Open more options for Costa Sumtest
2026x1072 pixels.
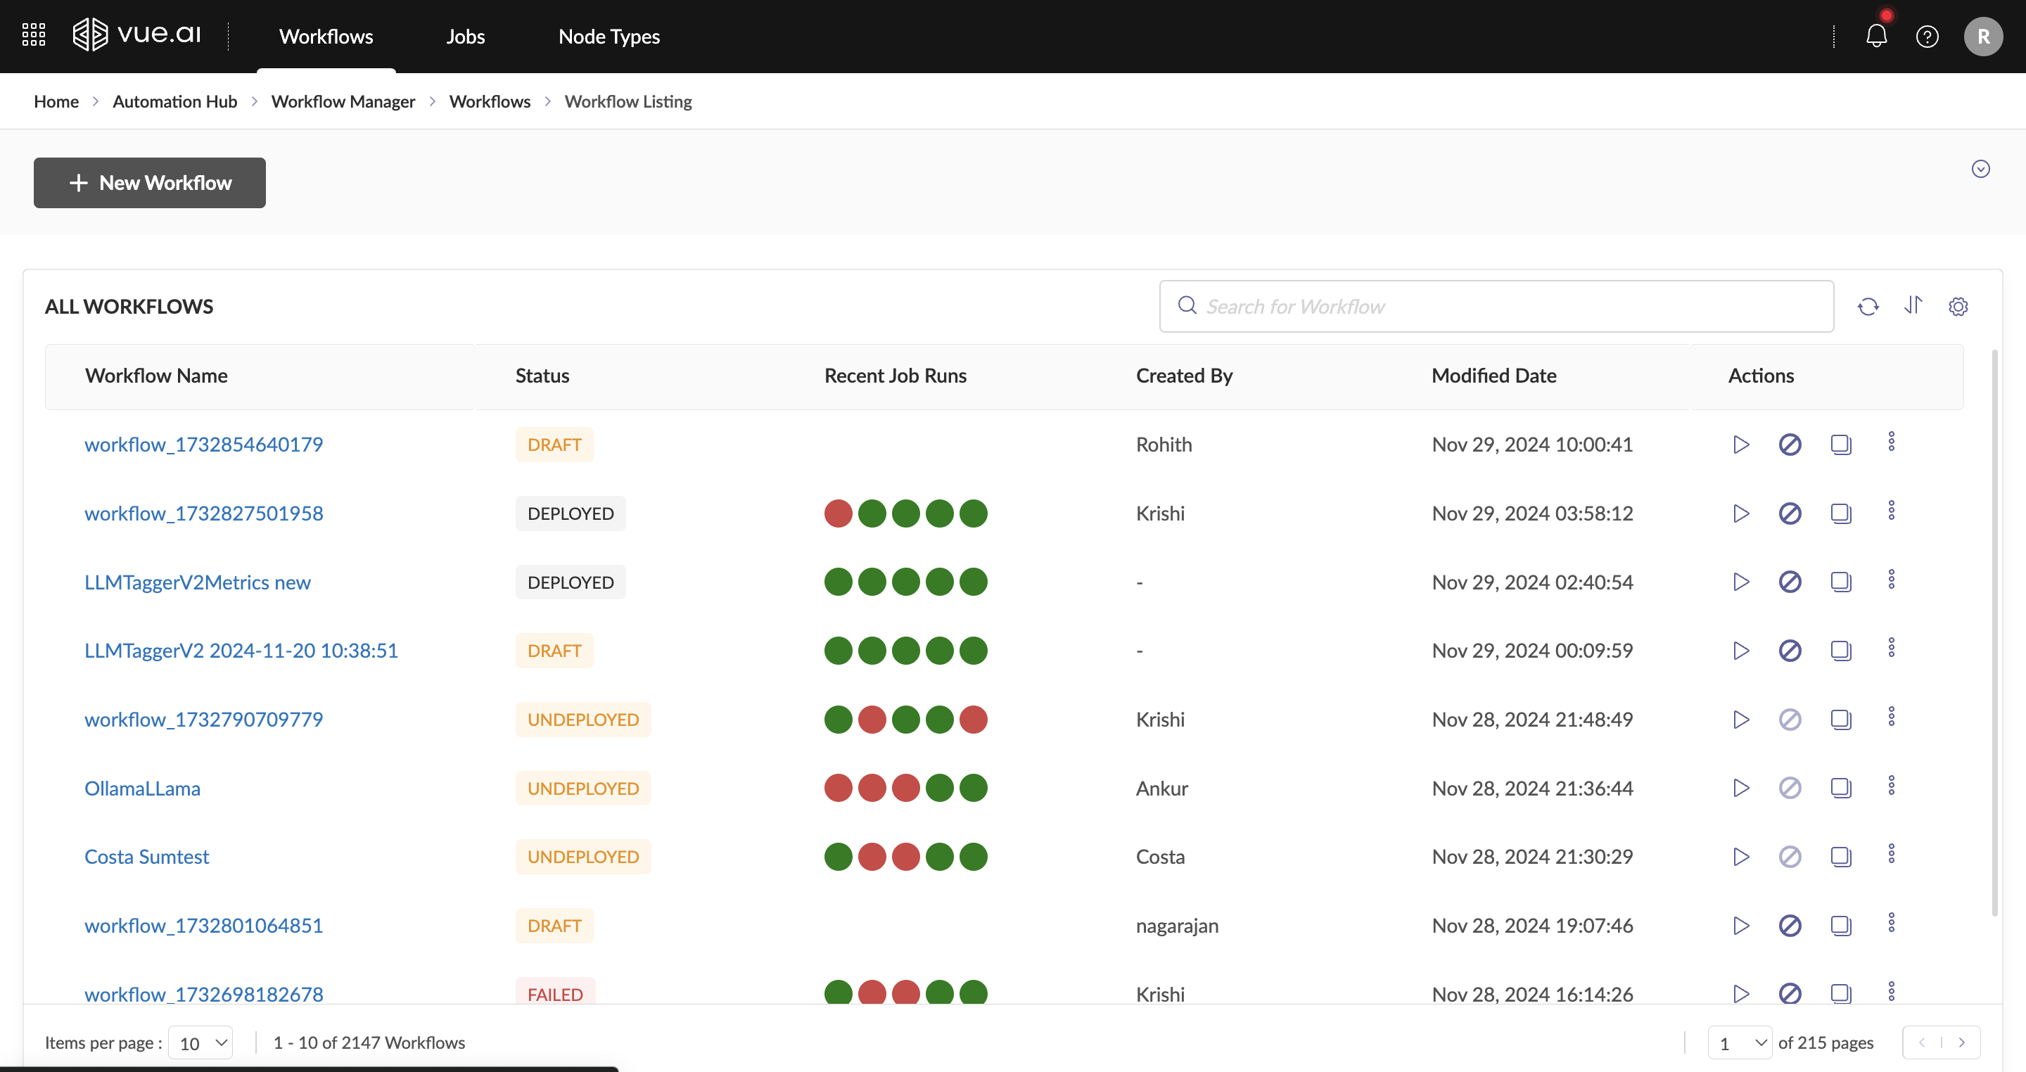click(x=1892, y=854)
